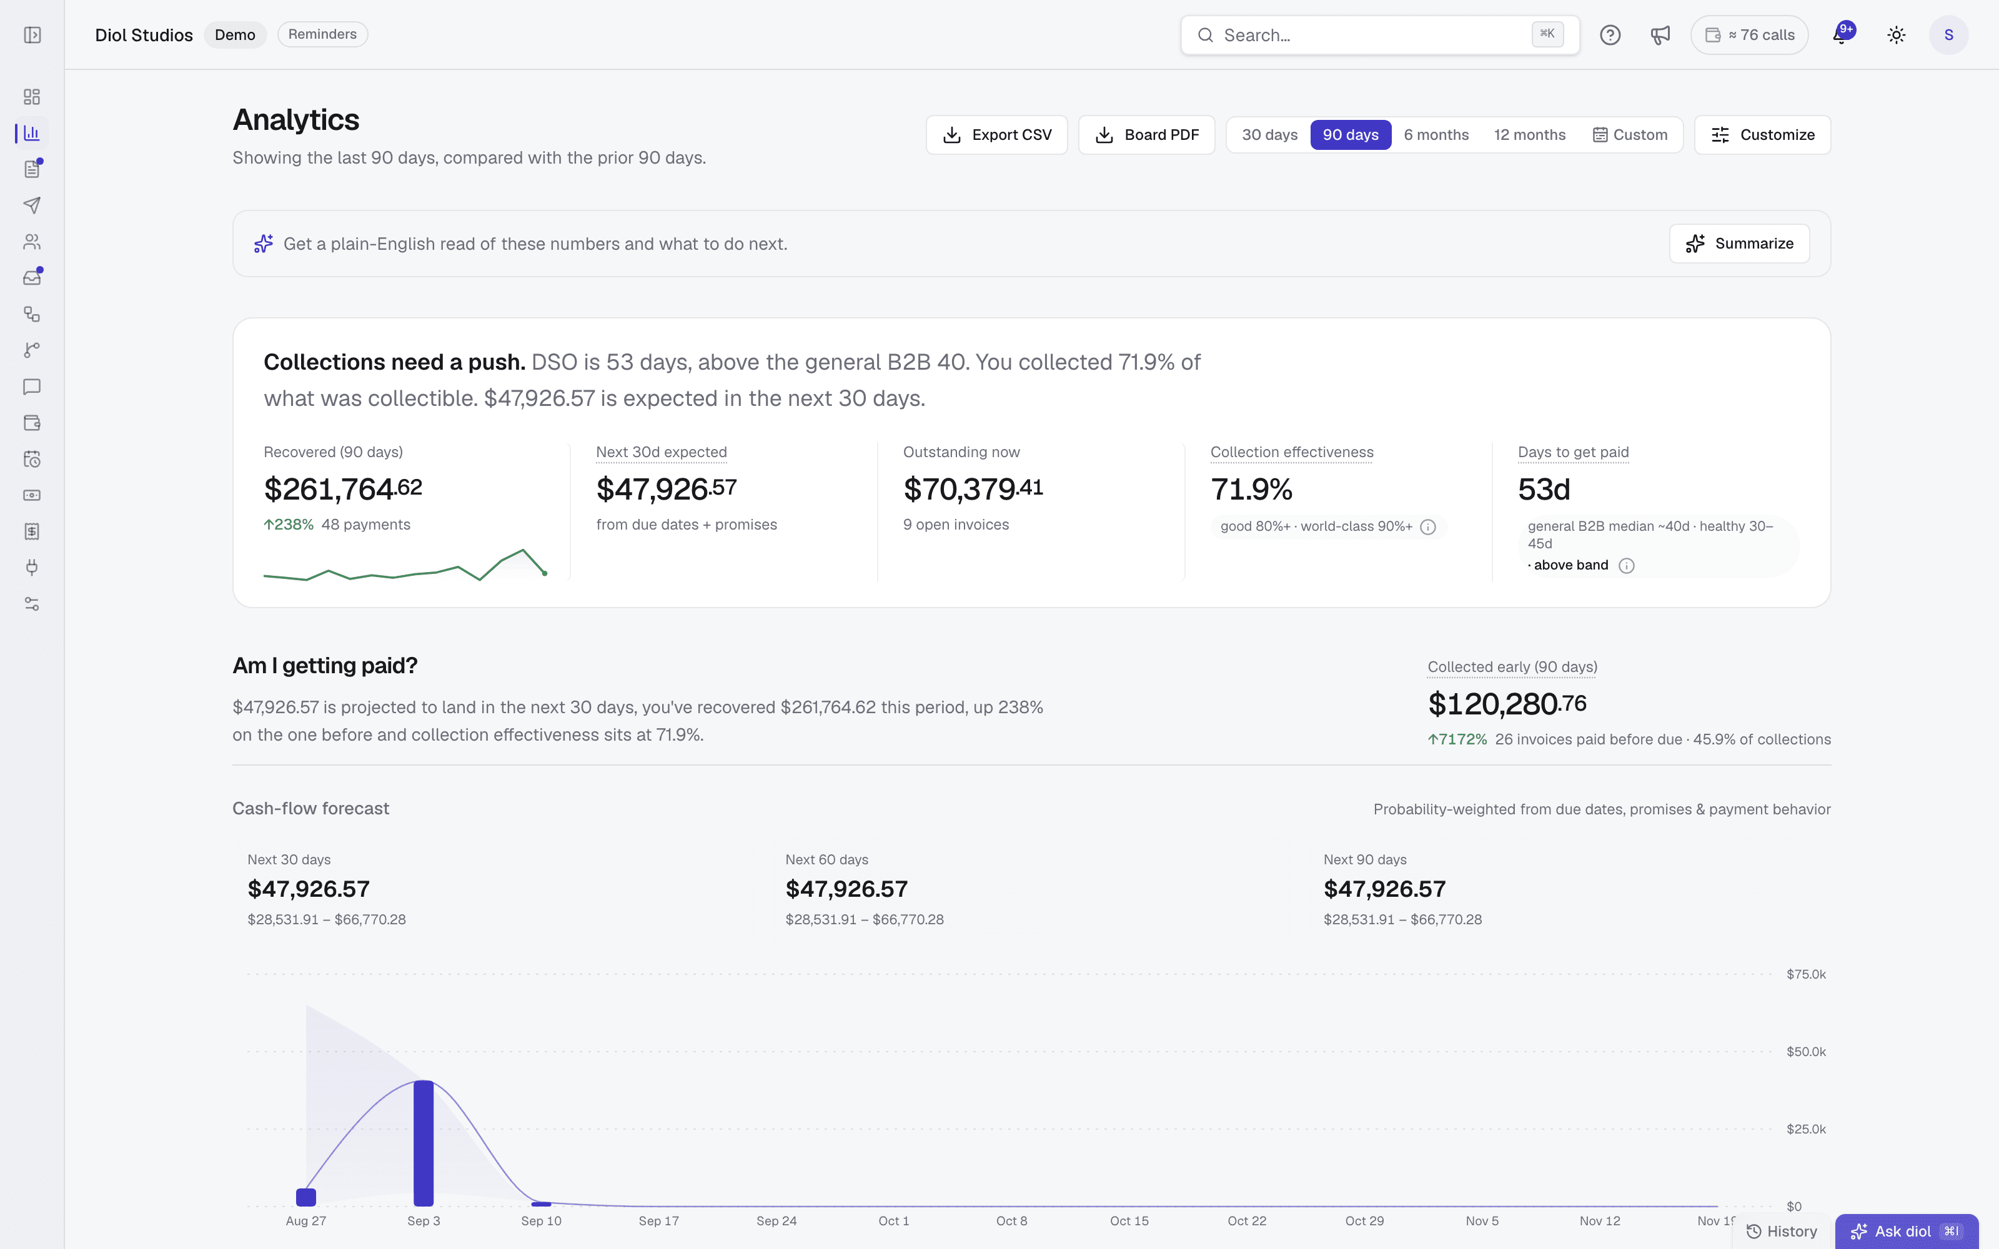Click the Next 60 days forecast amount

click(846, 889)
